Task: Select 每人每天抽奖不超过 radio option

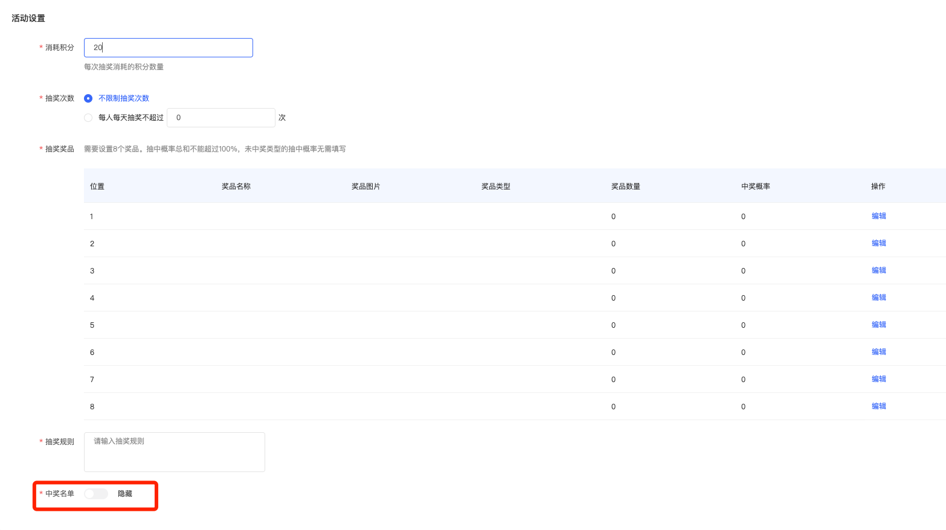Action: 88,118
